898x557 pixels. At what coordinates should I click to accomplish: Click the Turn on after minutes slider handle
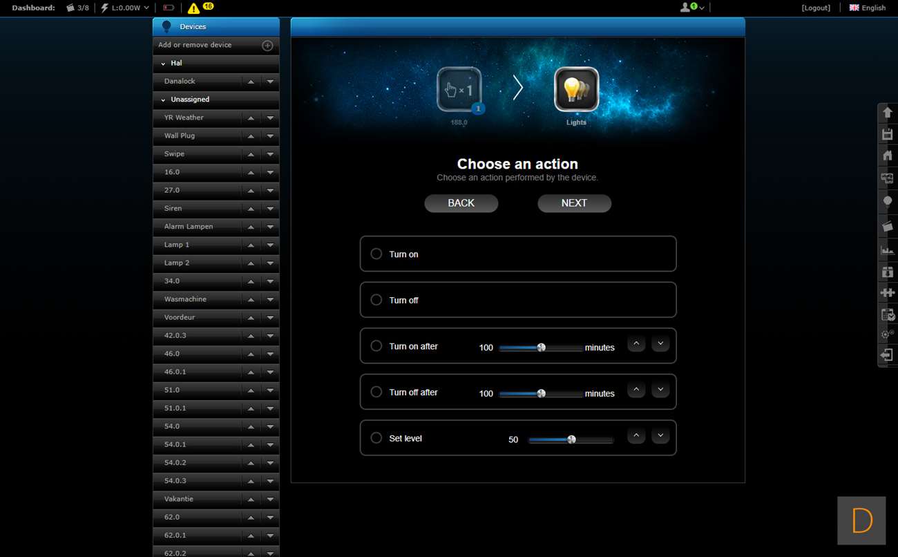point(542,348)
